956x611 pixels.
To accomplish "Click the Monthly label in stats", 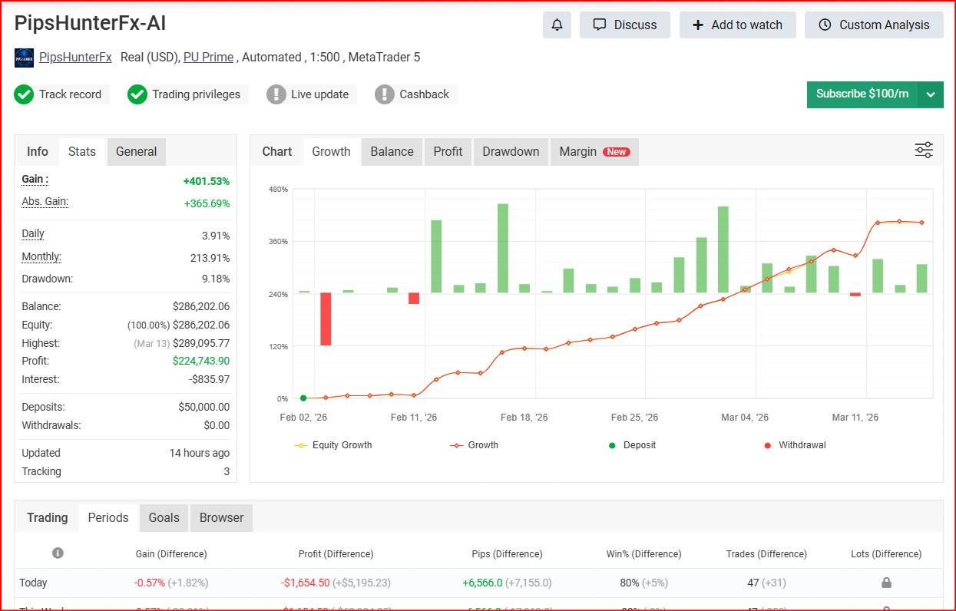I will tap(41, 256).
